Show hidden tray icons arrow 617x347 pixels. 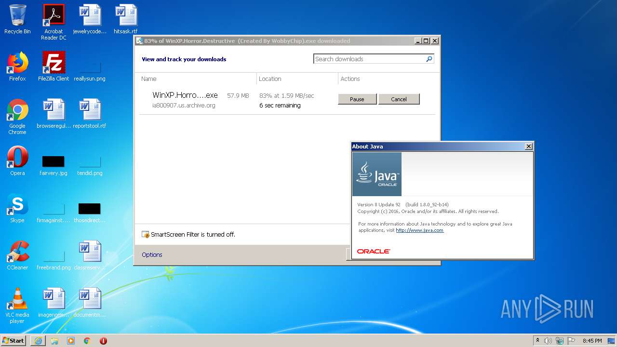click(537, 340)
